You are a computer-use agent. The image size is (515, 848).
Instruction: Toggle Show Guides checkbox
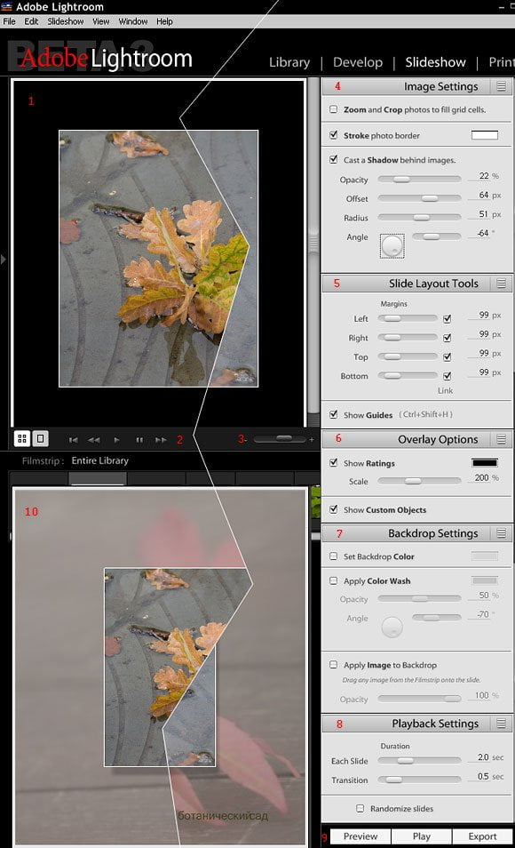[x=334, y=415]
